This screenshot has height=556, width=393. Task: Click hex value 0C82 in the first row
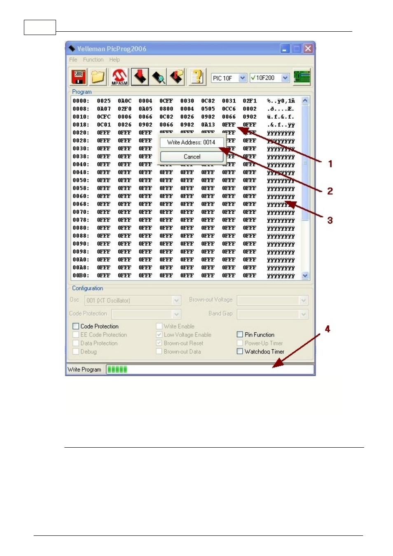tap(208, 101)
